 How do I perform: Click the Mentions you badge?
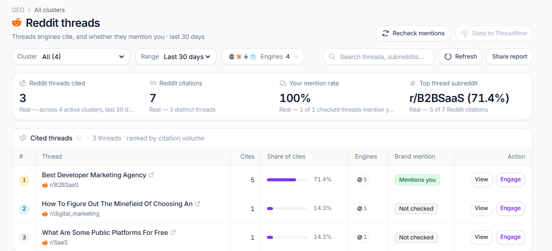[417, 180]
